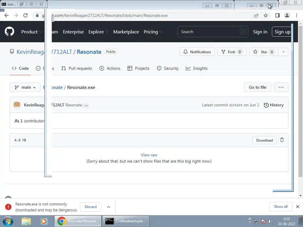This screenshot has width=303, height=227.
Task: Open the View raw link
Action: click(149, 155)
